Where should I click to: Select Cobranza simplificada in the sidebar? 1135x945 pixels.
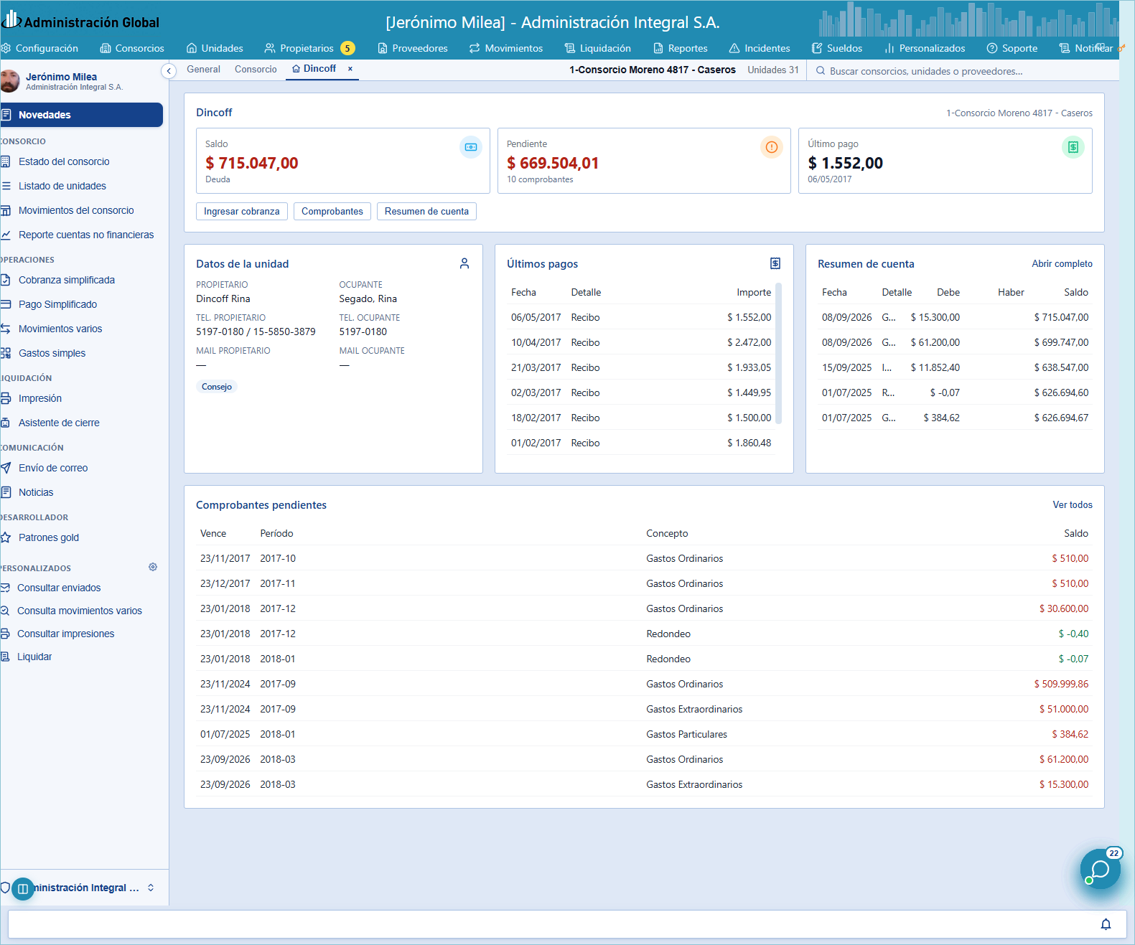(67, 280)
